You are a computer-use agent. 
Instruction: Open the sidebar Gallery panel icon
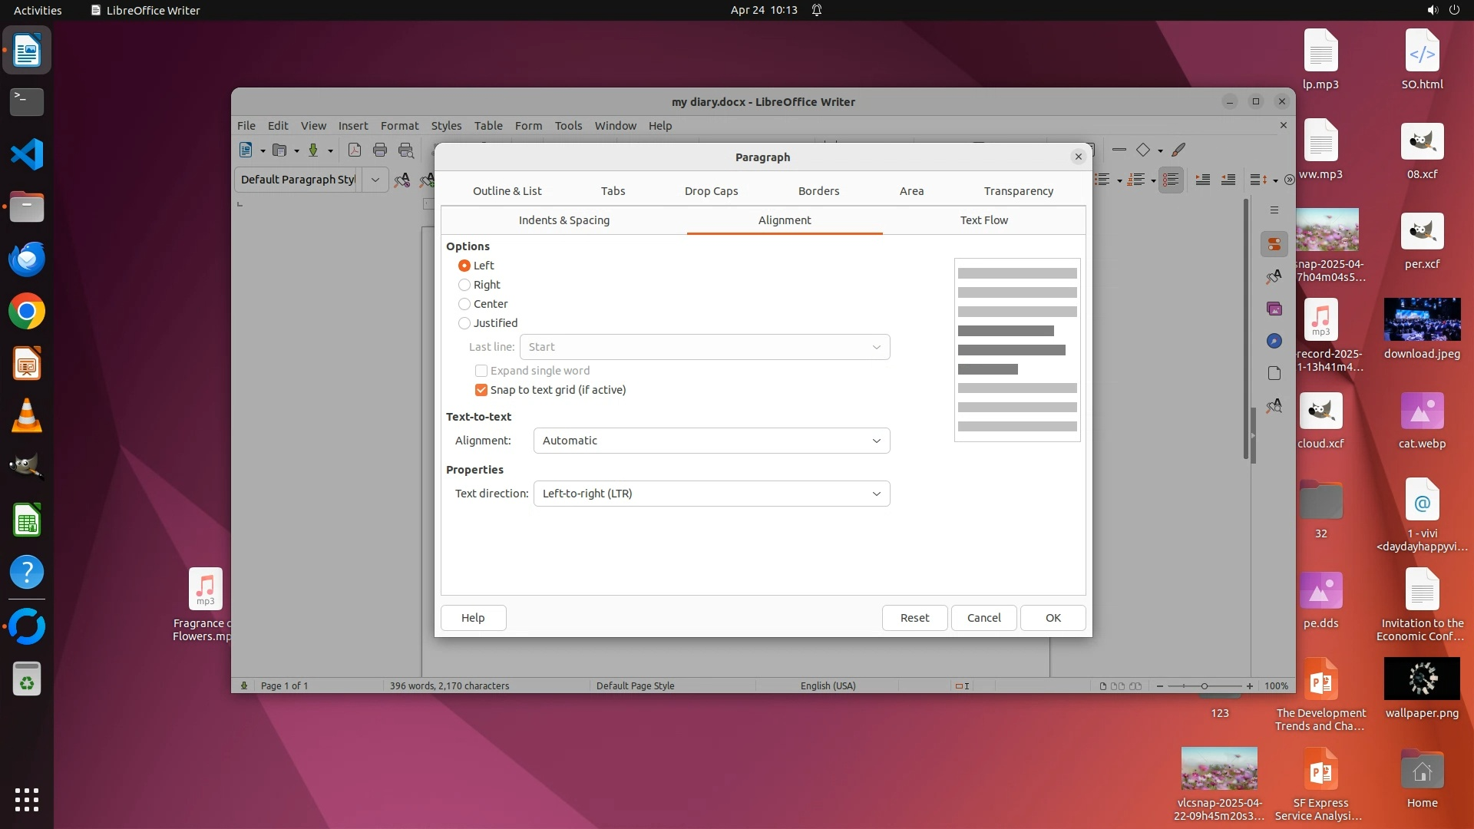point(1274,309)
